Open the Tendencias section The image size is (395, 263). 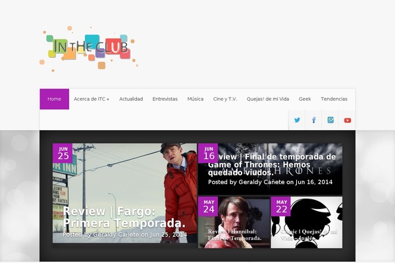pos(334,99)
